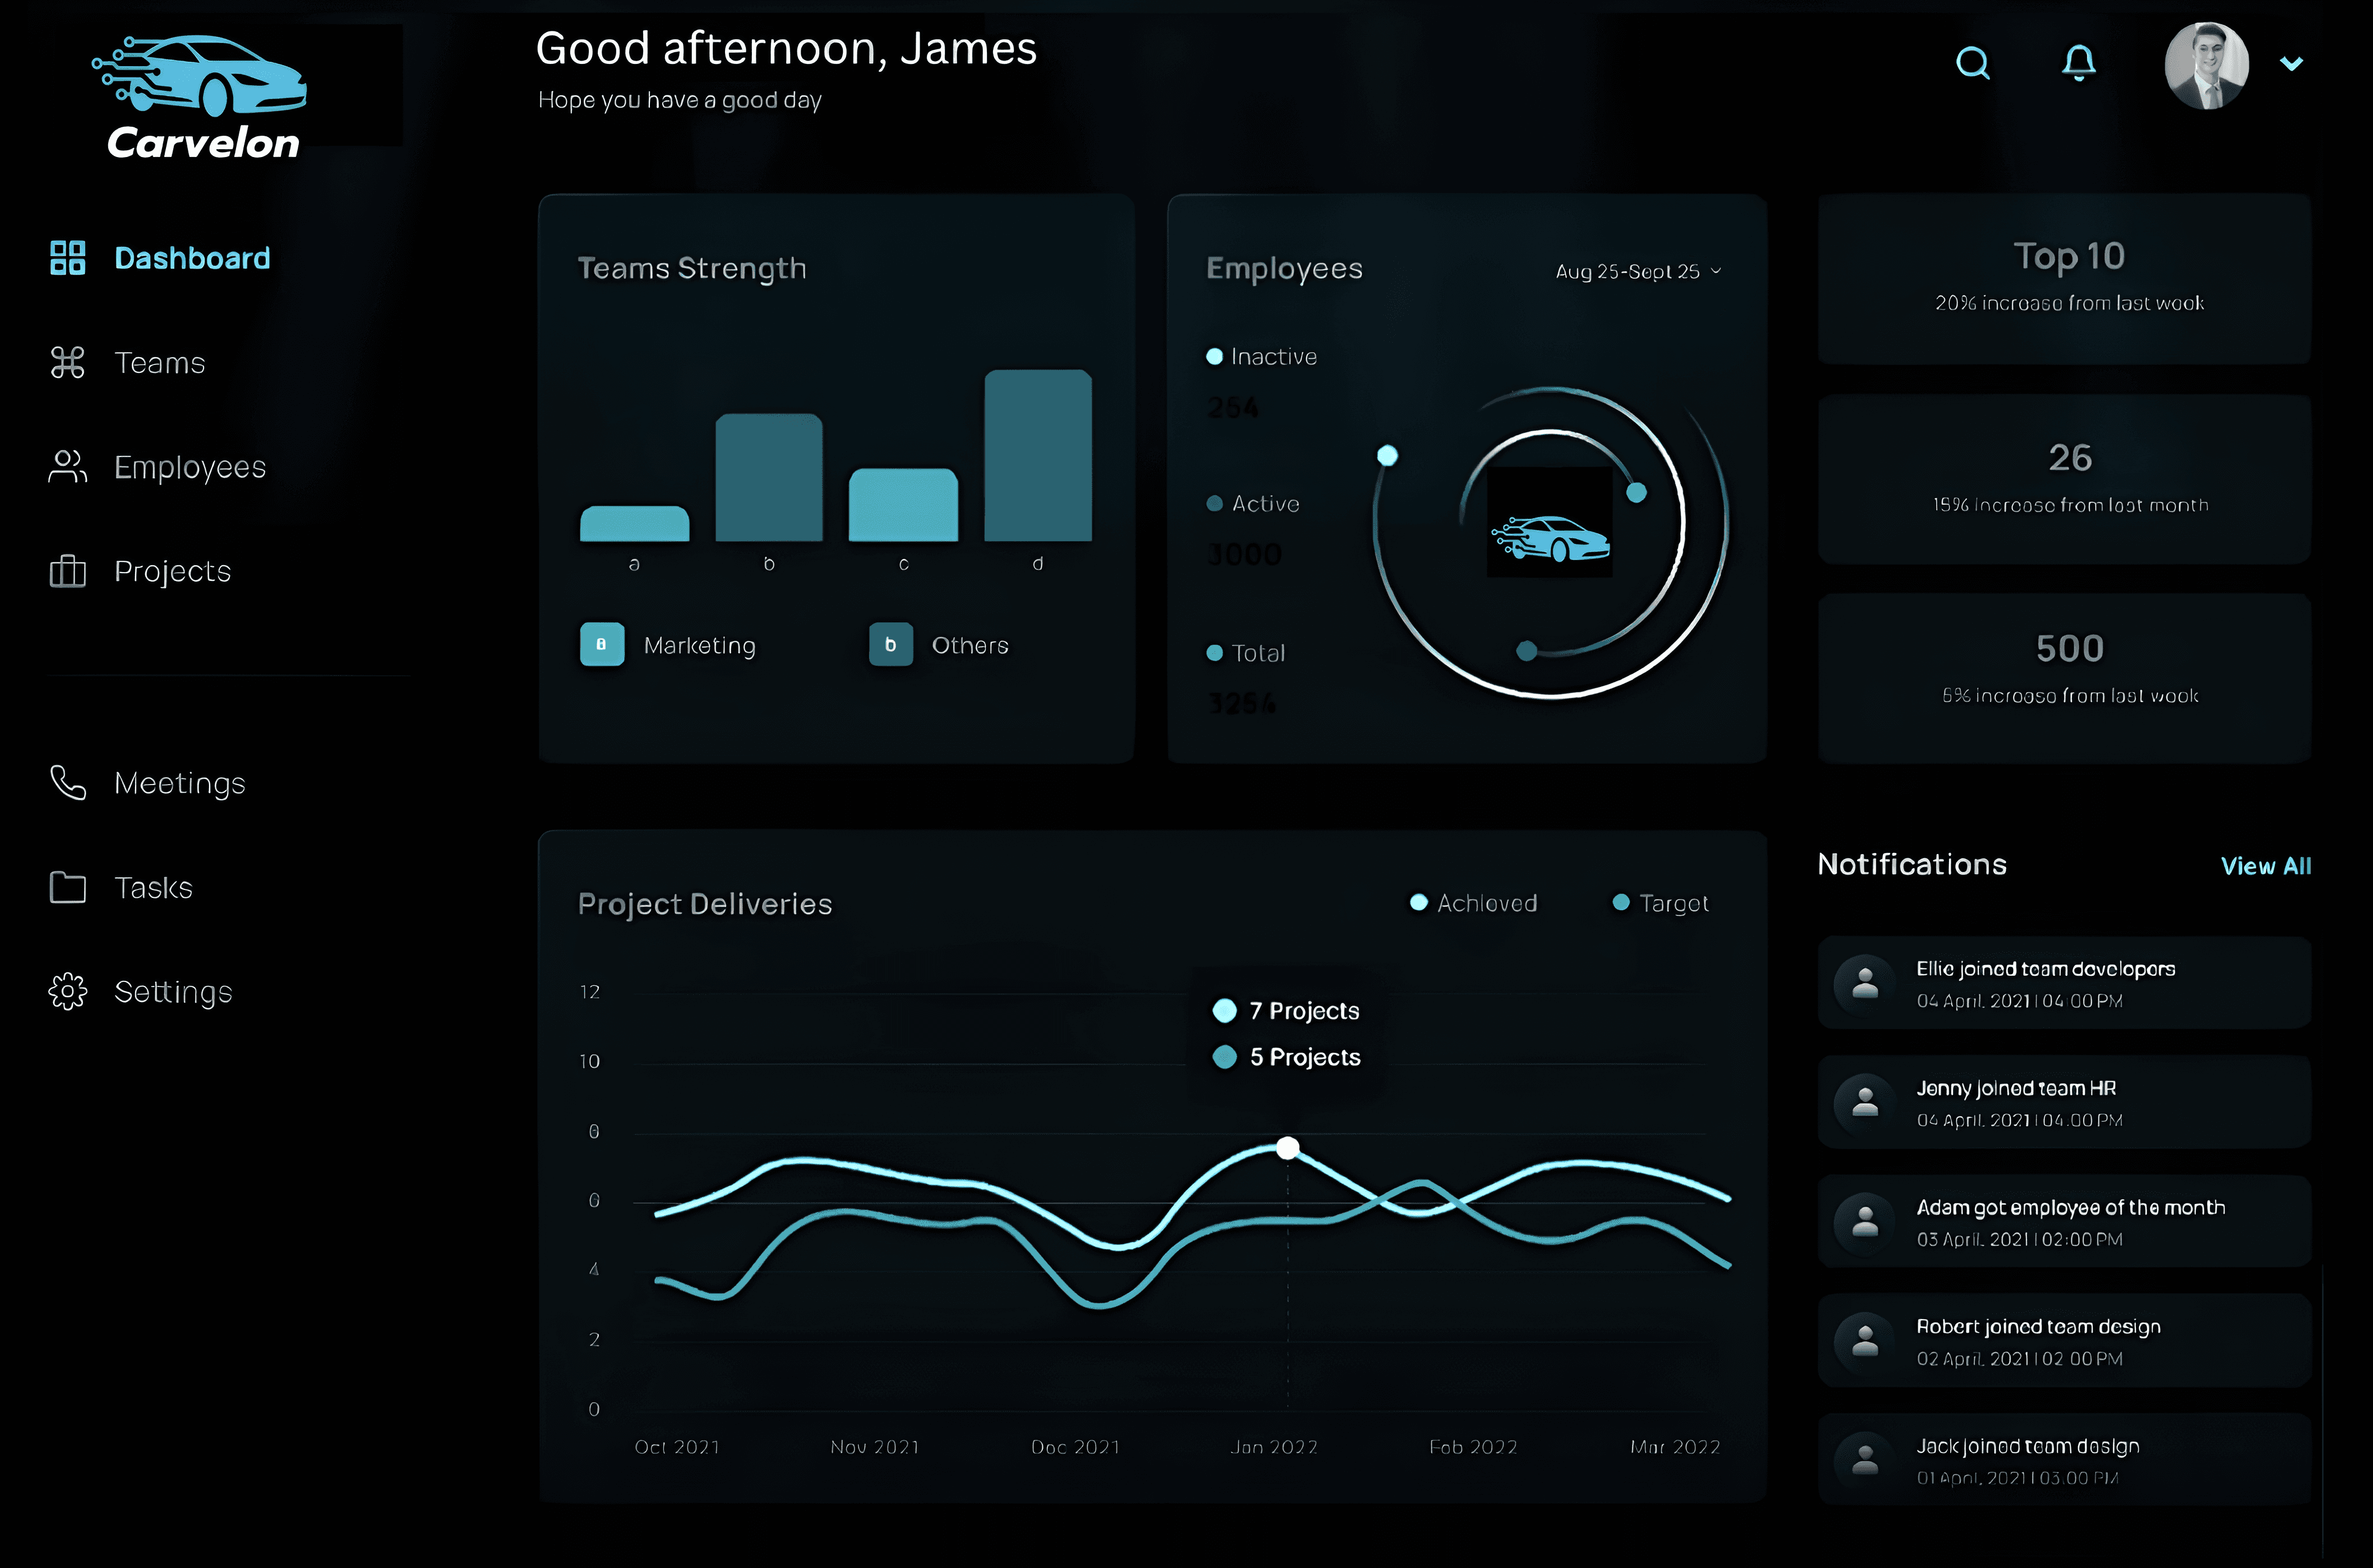Click the Employees people icon
Viewport: 2373px width, 1568px height.
67,467
